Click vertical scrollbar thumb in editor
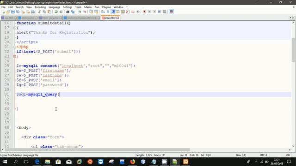The image size is (296, 166). [293, 50]
